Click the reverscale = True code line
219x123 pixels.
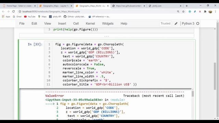point(79,68)
